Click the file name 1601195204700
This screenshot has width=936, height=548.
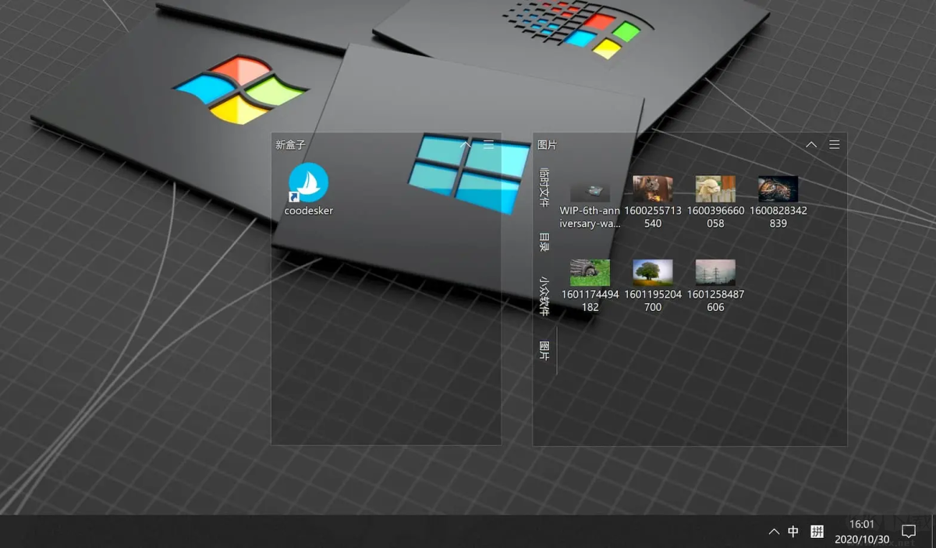(x=653, y=301)
